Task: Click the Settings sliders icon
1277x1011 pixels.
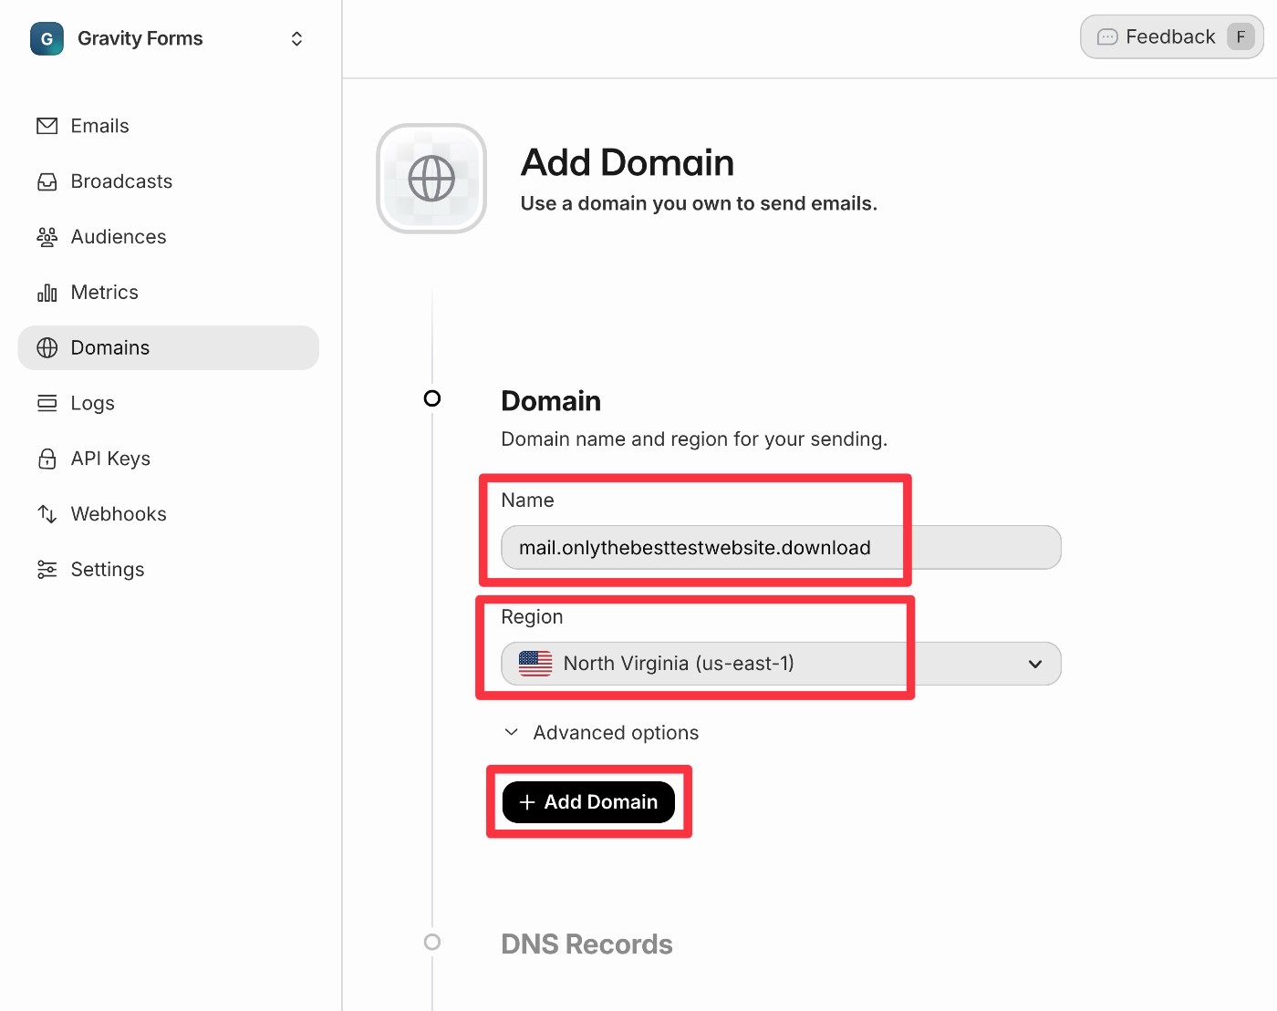Action: coord(47,570)
